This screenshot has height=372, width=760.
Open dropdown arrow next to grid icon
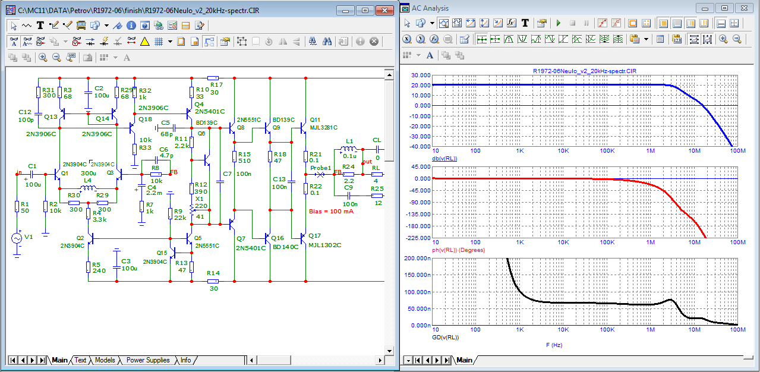click(170, 42)
